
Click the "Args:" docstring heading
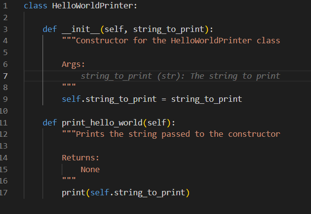(74, 64)
